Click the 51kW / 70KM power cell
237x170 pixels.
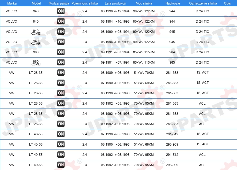tap(144, 73)
